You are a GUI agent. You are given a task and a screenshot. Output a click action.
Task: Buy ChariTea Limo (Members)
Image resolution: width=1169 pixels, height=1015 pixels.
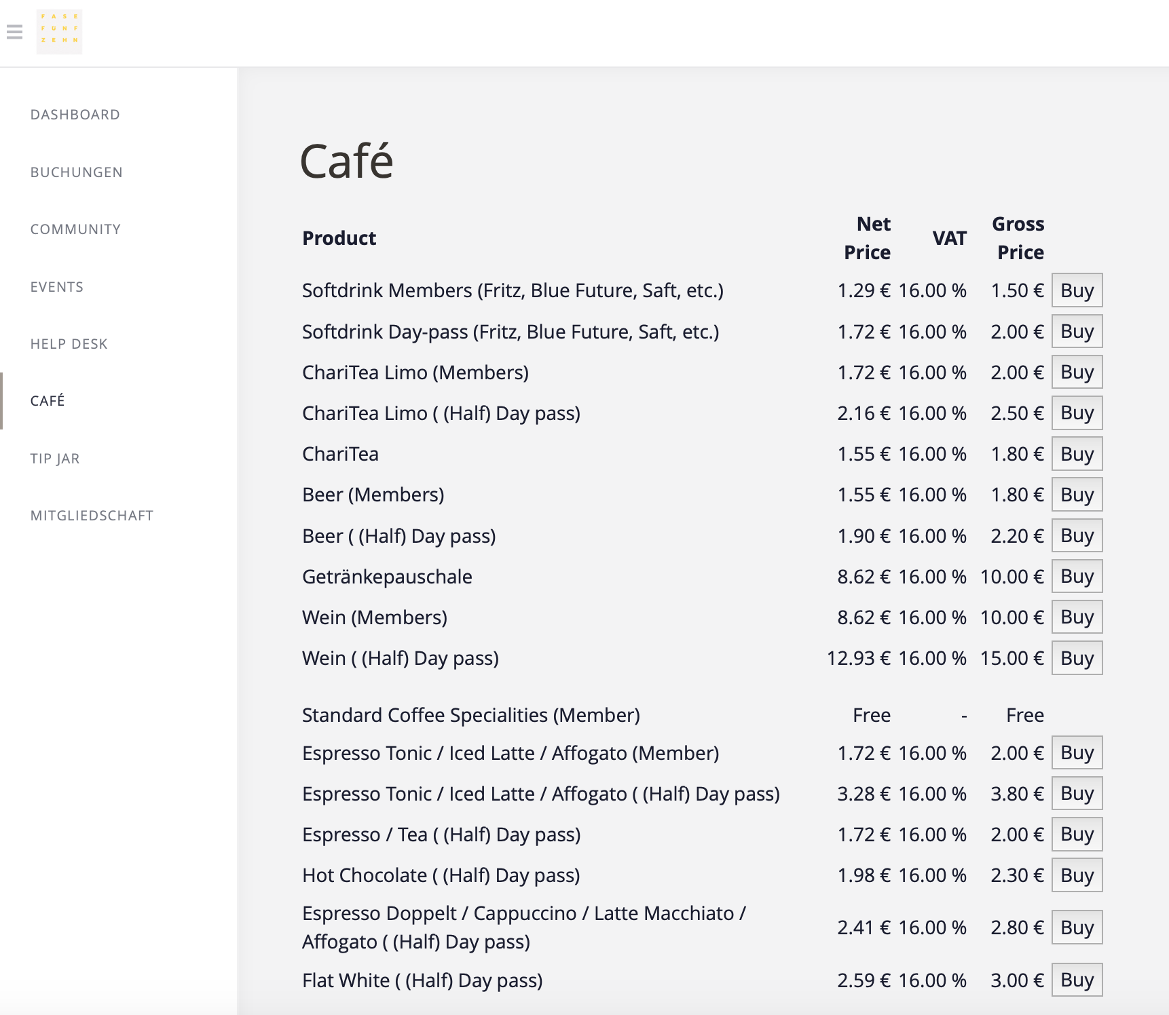click(1076, 372)
